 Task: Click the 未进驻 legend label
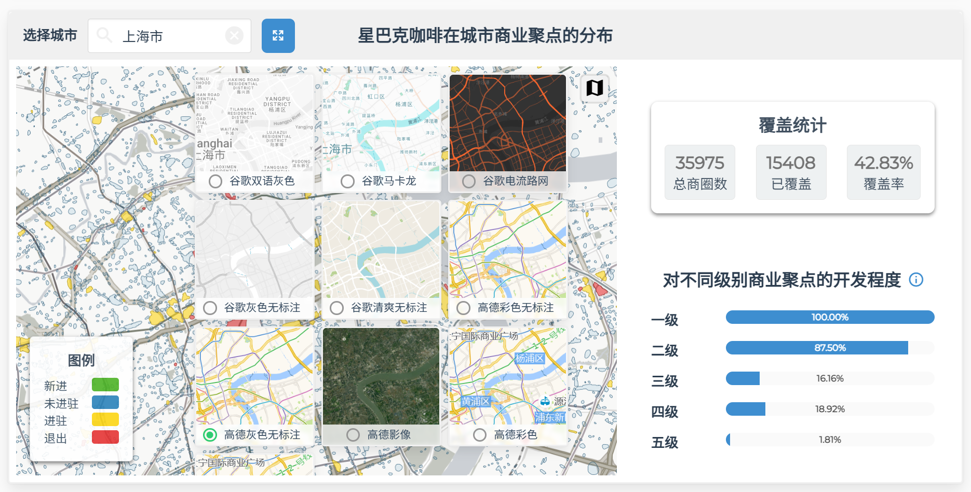tap(61, 404)
